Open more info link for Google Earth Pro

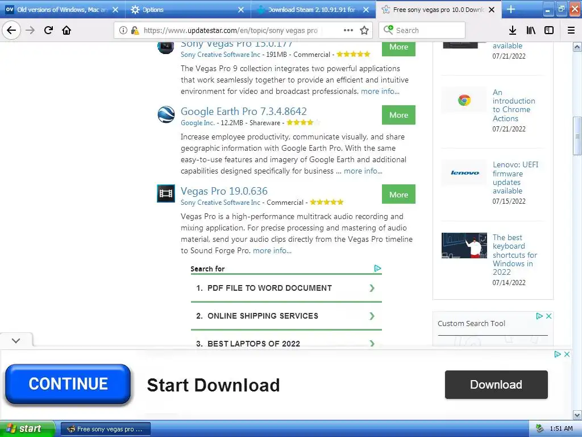click(x=363, y=171)
